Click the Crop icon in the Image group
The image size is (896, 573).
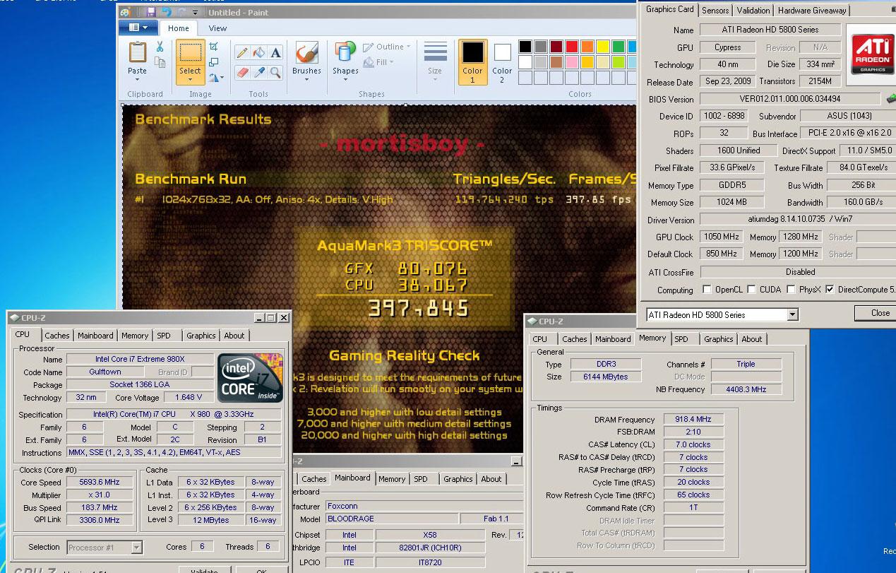214,47
